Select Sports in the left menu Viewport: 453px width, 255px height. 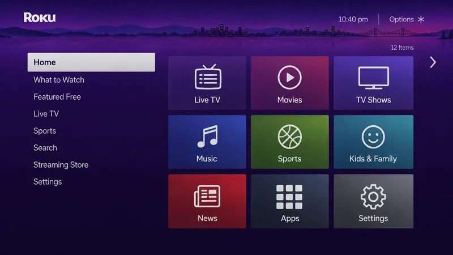pyautogui.click(x=45, y=131)
